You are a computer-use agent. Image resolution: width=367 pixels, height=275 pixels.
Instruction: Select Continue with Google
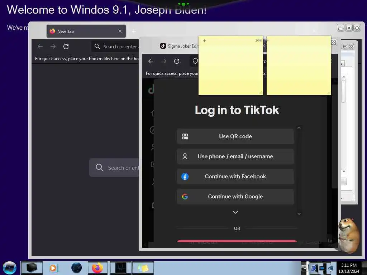(x=235, y=197)
